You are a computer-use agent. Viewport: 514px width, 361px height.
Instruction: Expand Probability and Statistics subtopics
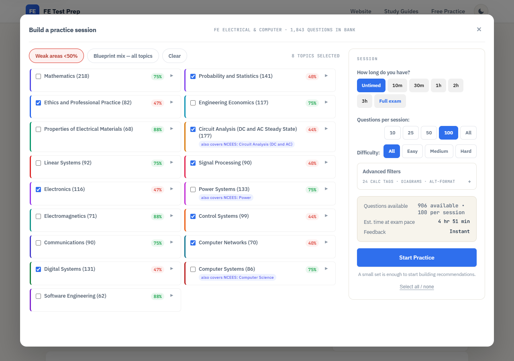pyautogui.click(x=326, y=75)
